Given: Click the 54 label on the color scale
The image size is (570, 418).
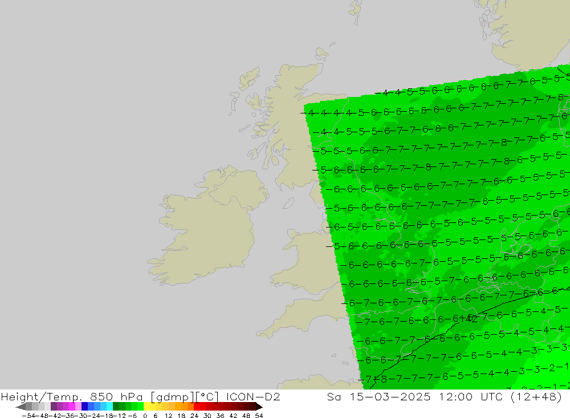Looking at the screenshot, I should pyautogui.click(x=259, y=416).
